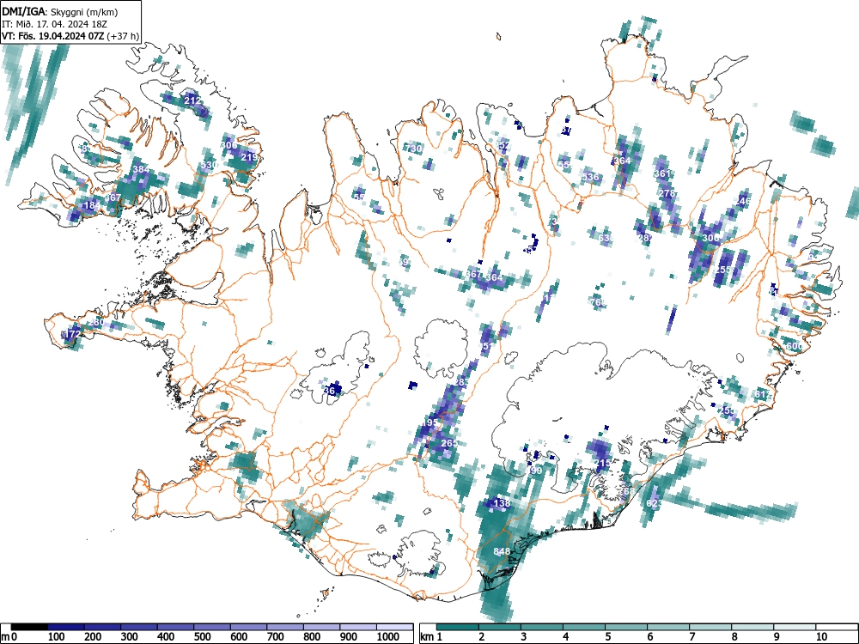Click the visibility value '278' on the map
This screenshot has width=859, height=644.
(667, 193)
